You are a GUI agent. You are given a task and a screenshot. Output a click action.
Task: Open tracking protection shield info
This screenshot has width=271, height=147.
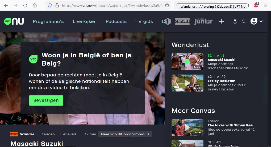[50, 6]
